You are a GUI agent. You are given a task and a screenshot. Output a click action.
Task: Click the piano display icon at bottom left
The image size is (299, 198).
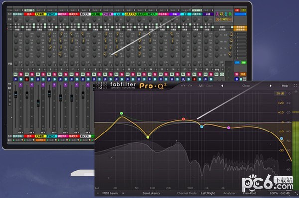(97, 188)
